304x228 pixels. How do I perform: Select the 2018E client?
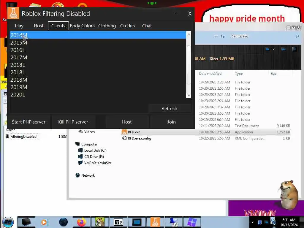point(98,65)
